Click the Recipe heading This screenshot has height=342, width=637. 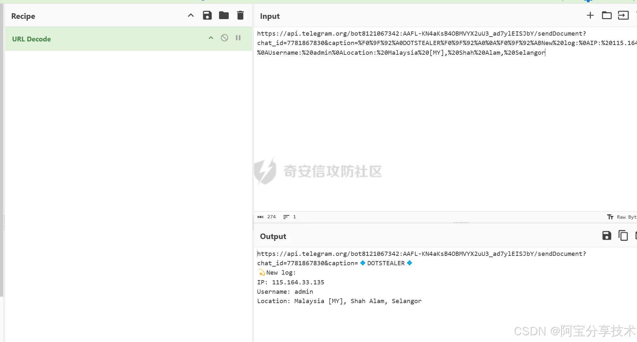pyautogui.click(x=23, y=16)
